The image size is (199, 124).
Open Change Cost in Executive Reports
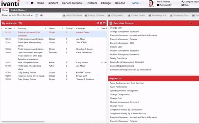[x=116, y=28]
